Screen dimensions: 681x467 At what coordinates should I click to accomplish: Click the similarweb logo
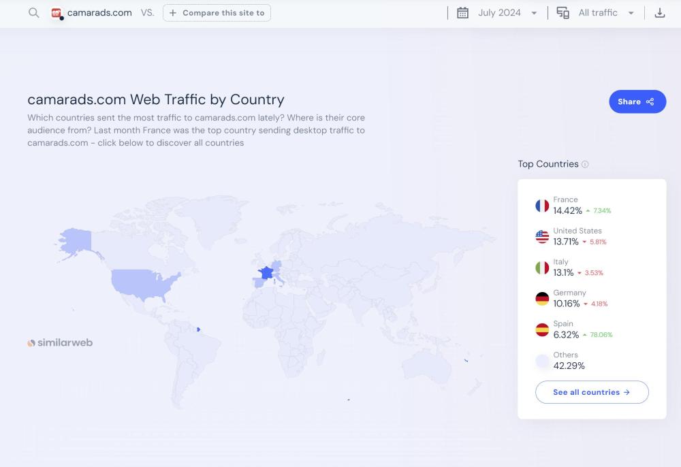pos(60,343)
